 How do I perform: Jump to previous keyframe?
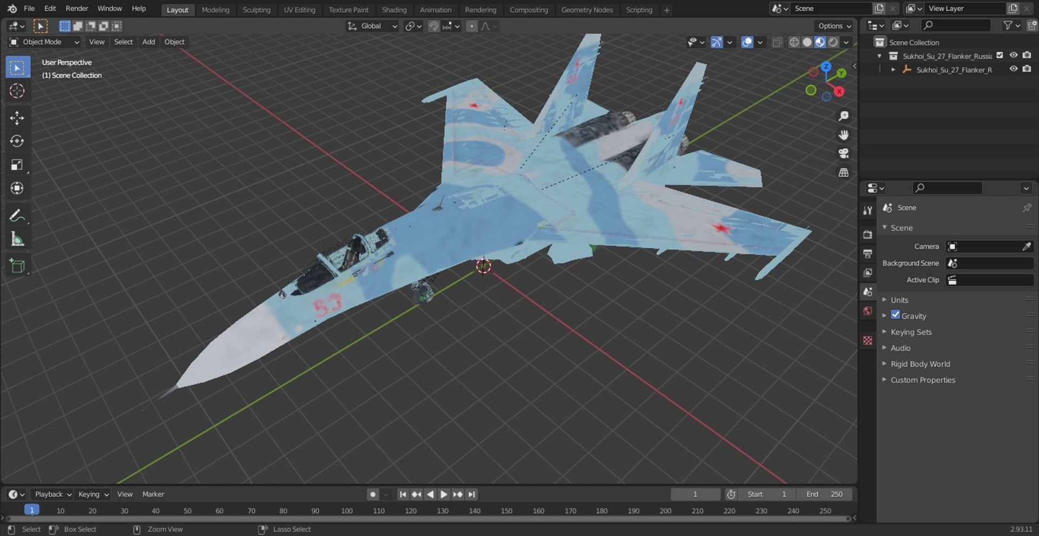[x=416, y=494]
